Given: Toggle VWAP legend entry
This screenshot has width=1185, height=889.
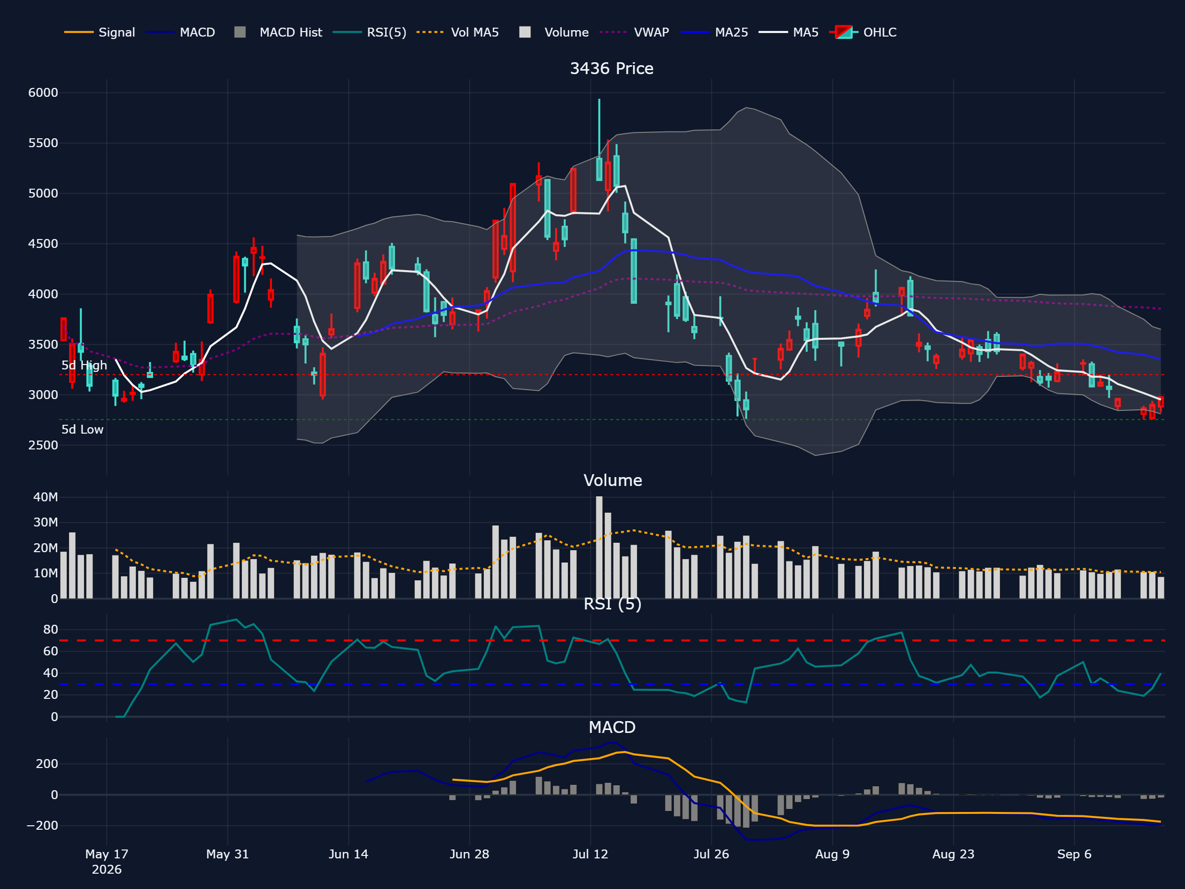Looking at the screenshot, I should pyautogui.click(x=635, y=32).
